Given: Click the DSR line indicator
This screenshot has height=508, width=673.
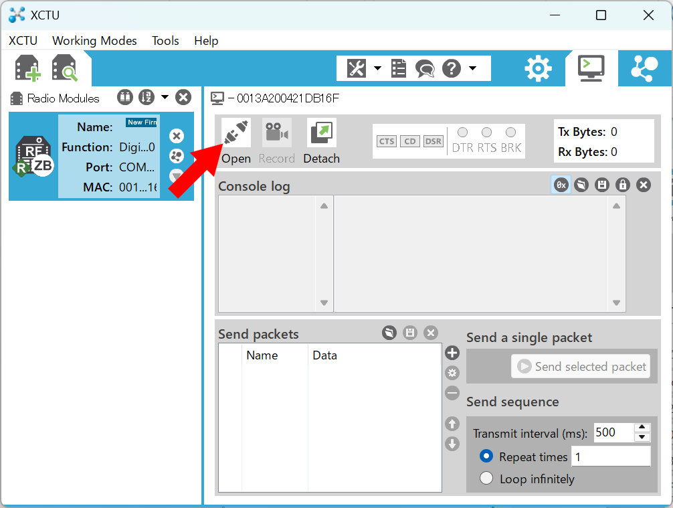Looking at the screenshot, I should [433, 141].
